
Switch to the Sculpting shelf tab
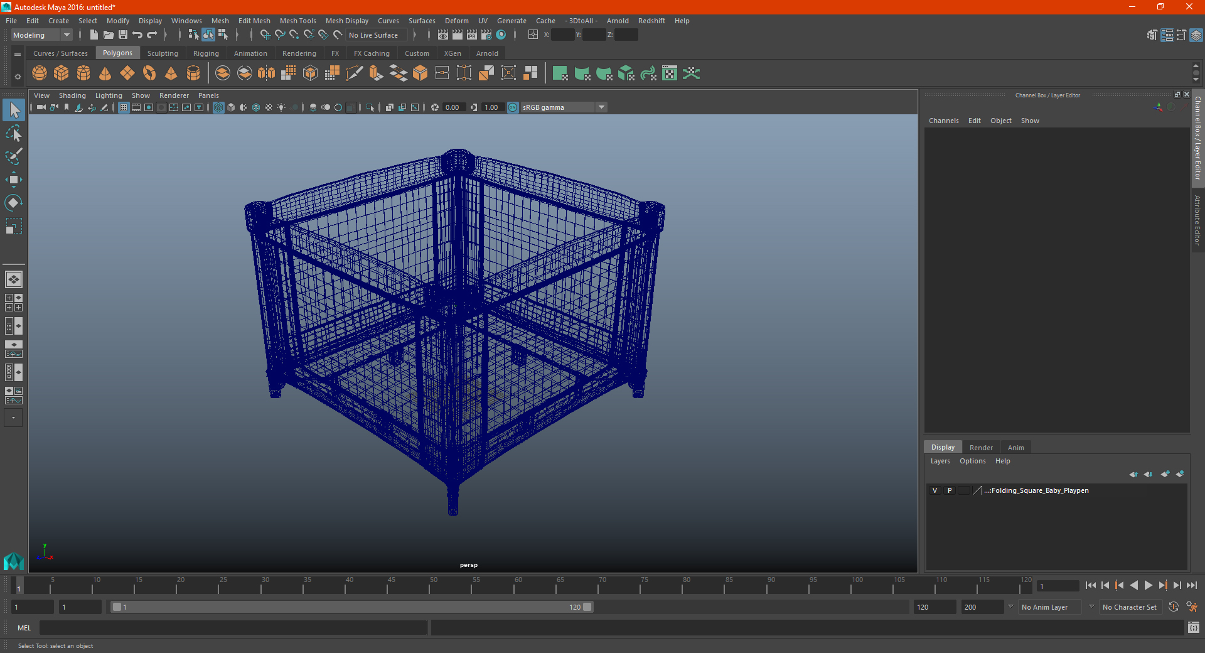click(163, 53)
